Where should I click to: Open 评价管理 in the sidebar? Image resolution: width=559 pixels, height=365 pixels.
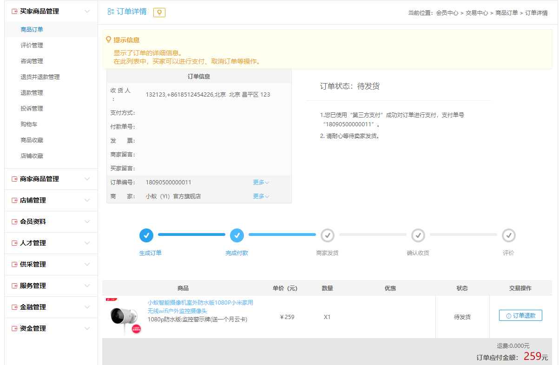point(32,46)
